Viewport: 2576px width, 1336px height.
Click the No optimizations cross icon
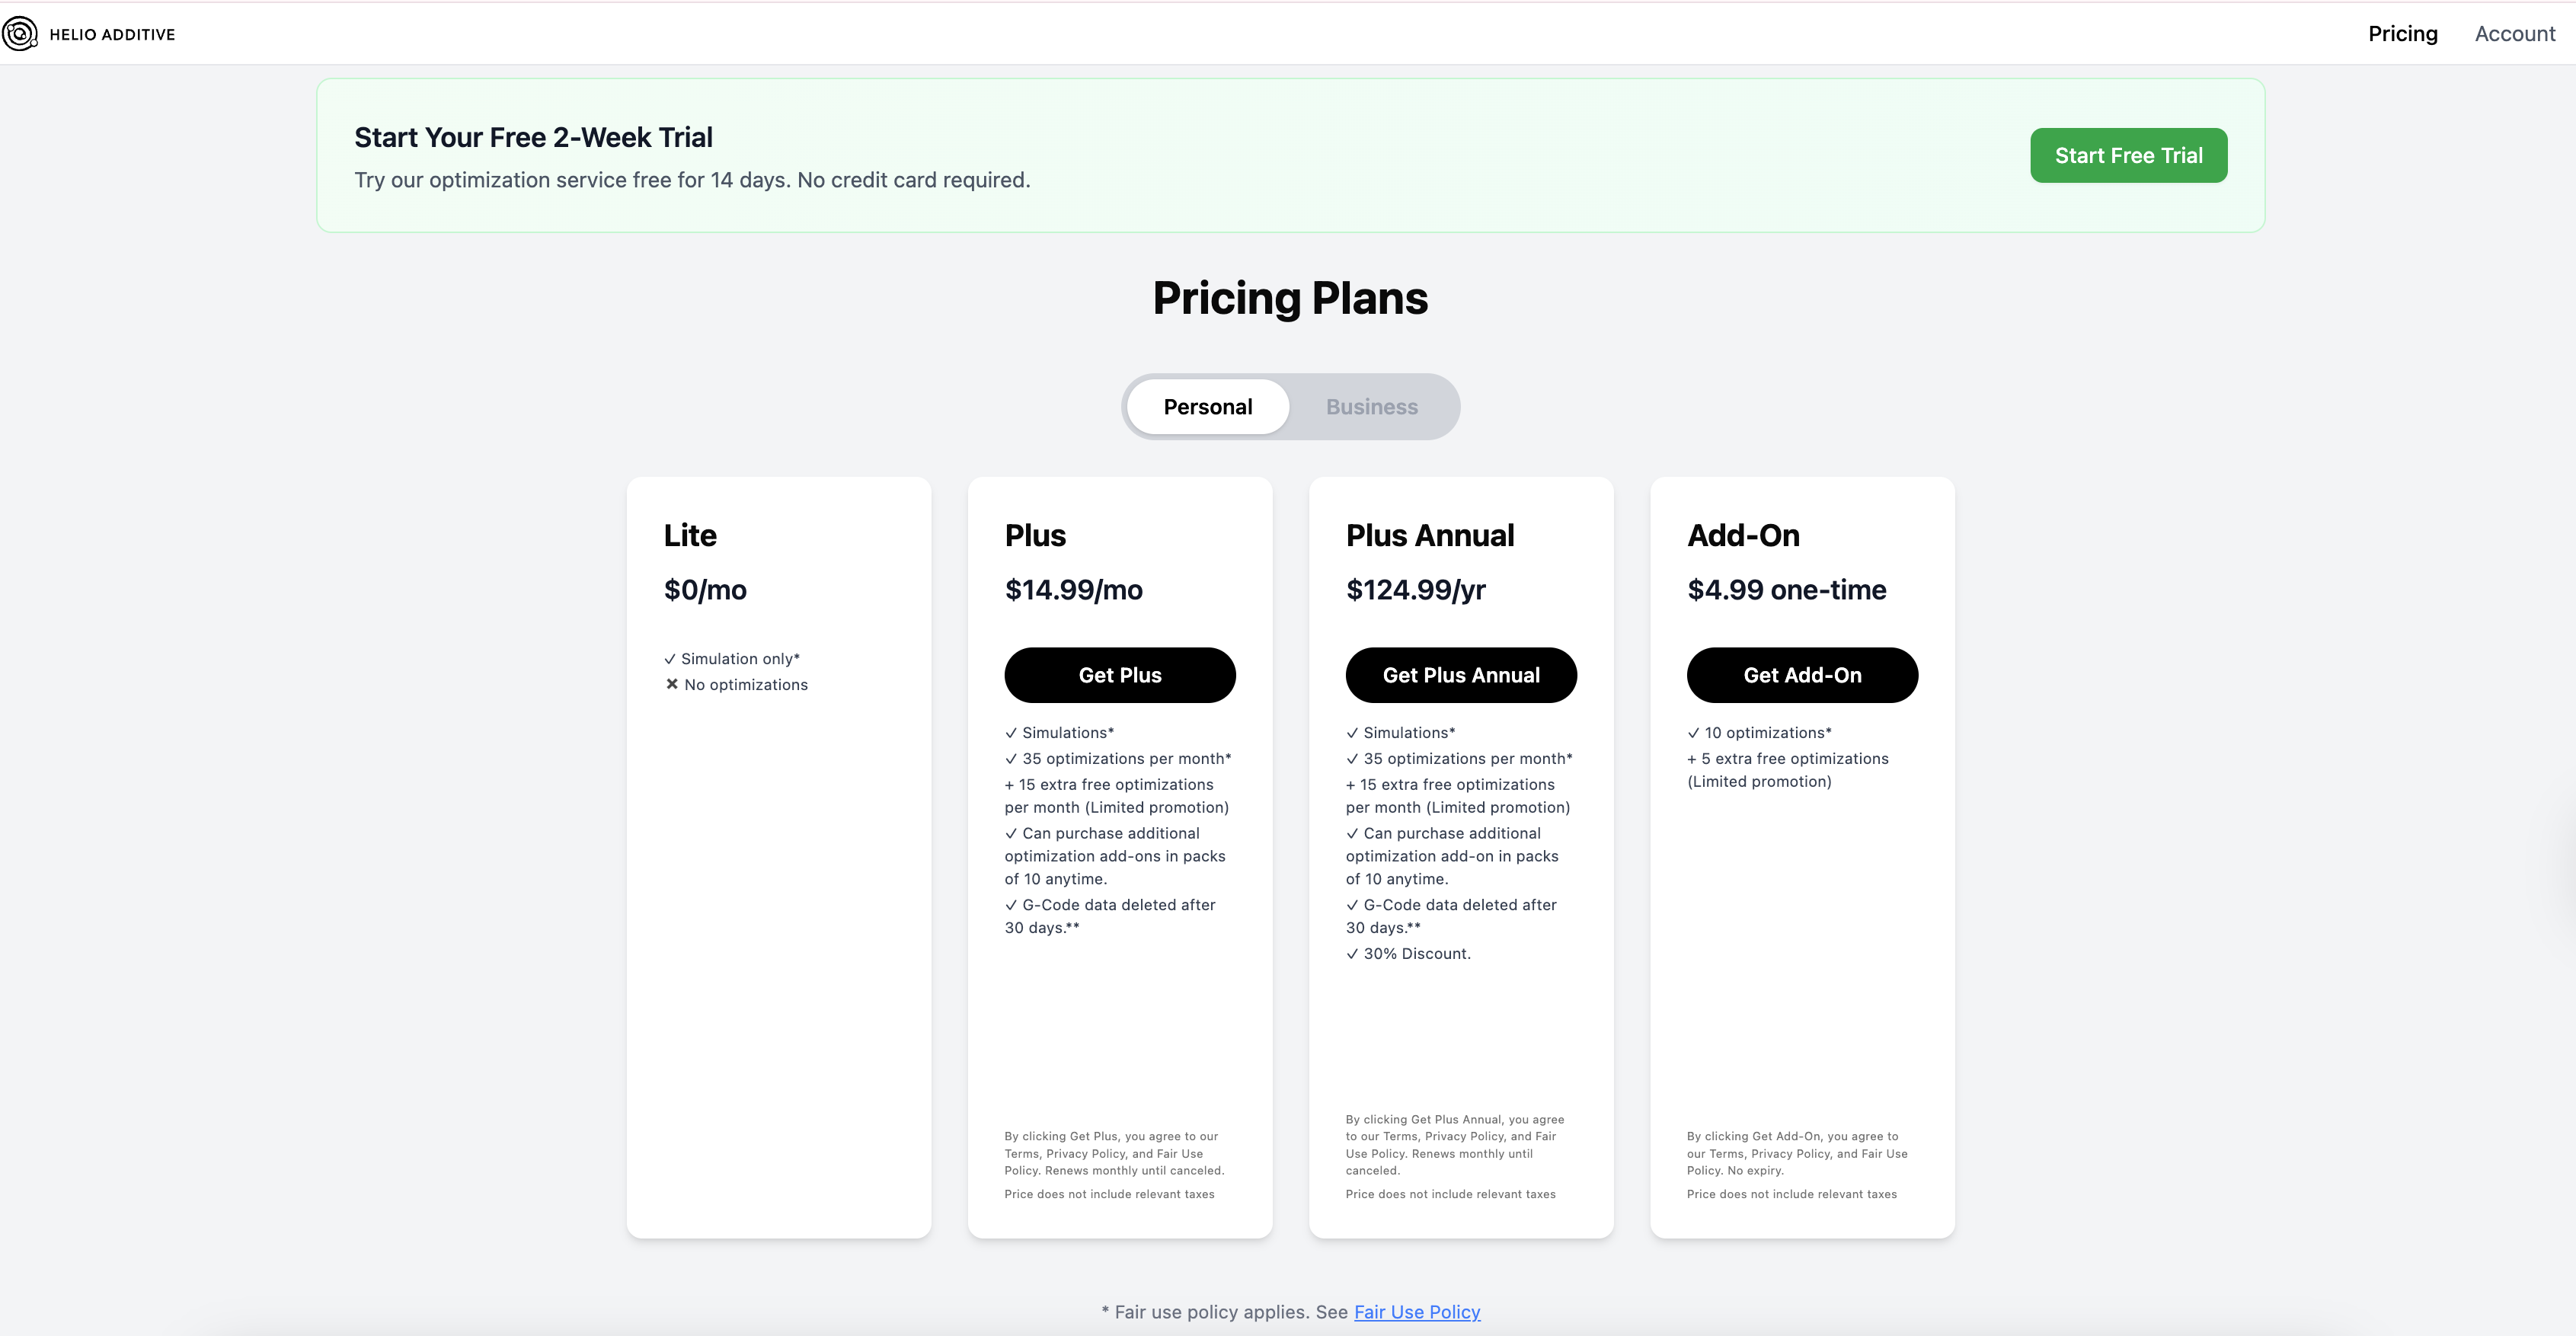coord(670,684)
